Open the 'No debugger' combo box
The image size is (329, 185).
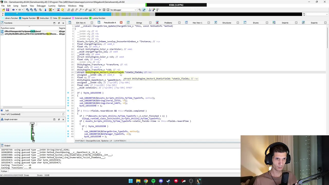point(123,10)
